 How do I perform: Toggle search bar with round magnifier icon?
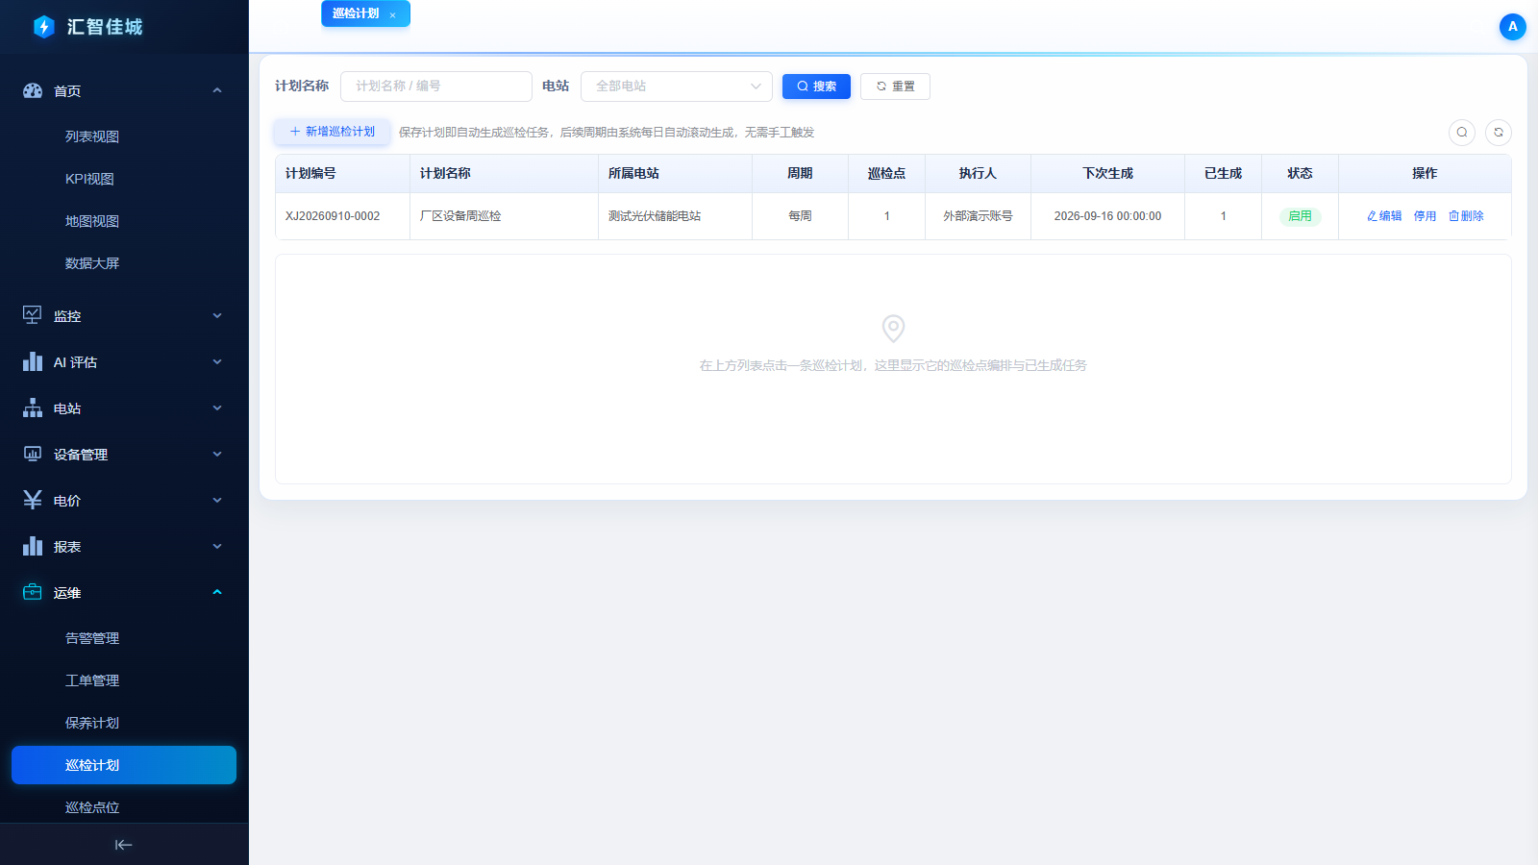pyautogui.click(x=1462, y=133)
